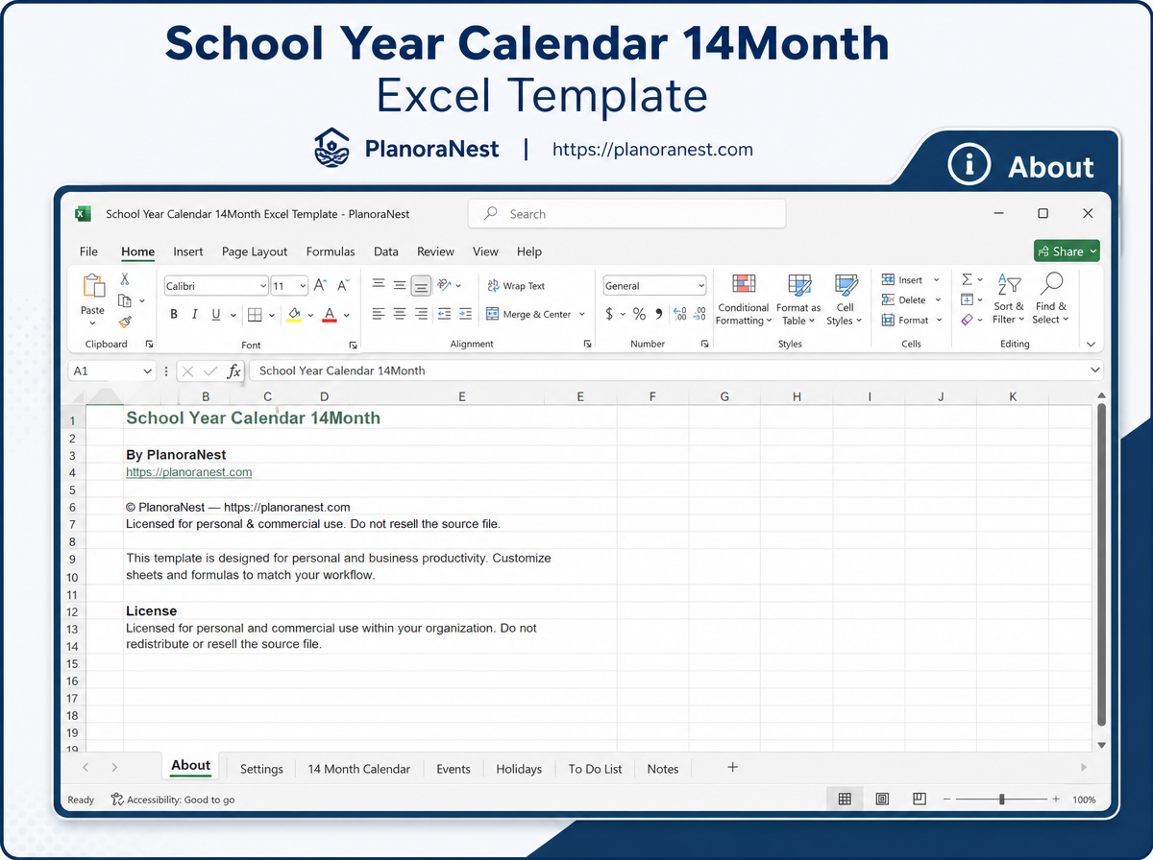Switch to the Data tab
The image size is (1153, 860).
point(386,251)
